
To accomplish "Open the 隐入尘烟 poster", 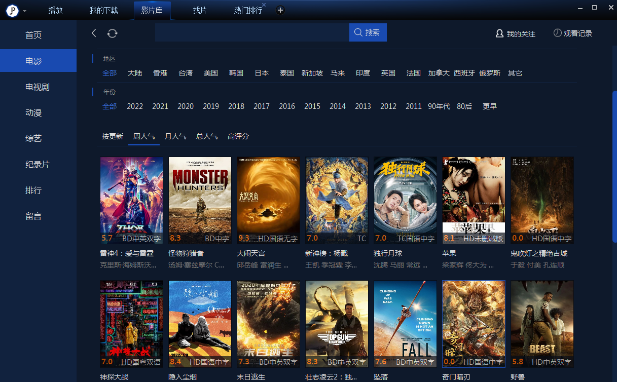I will [x=200, y=324].
